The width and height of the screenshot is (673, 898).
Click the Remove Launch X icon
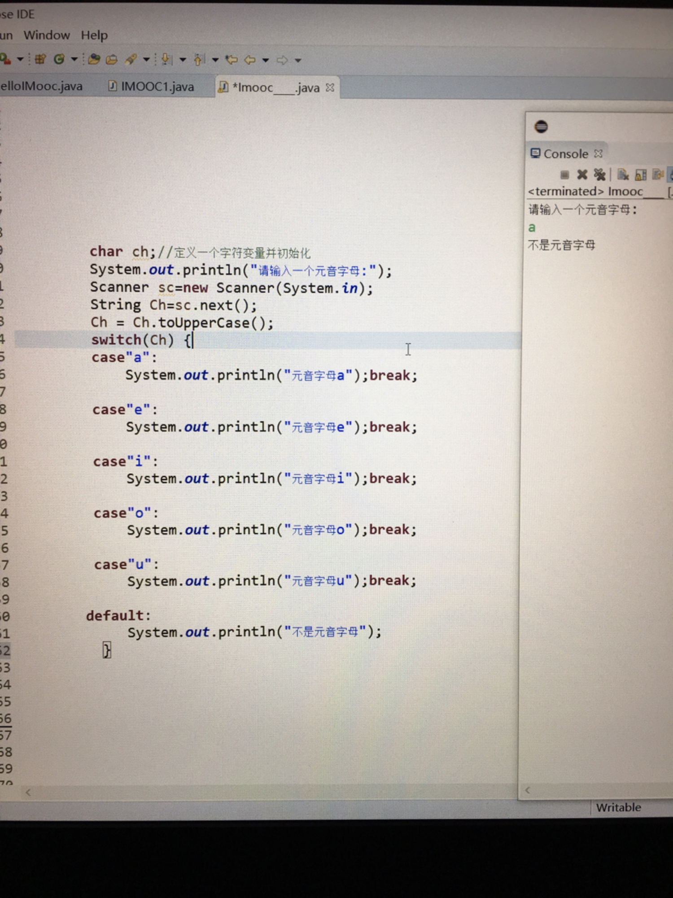coord(582,175)
